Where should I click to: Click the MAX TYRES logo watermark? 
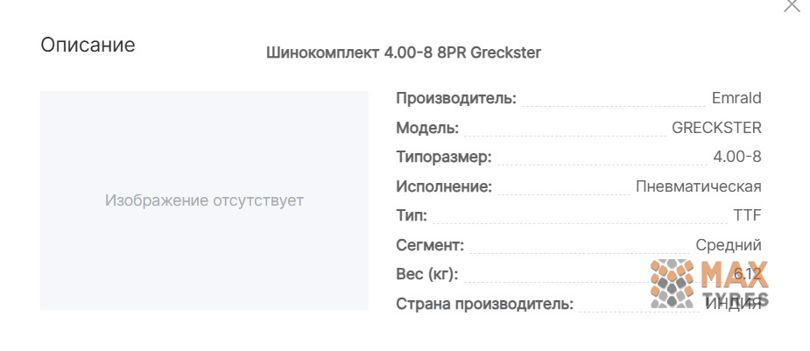click(x=709, y=284)
